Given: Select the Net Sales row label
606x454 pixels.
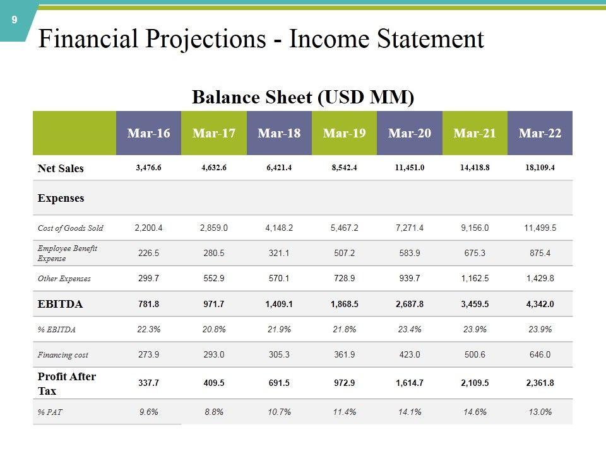Looking at the screenshot, I should coord(61,168).
